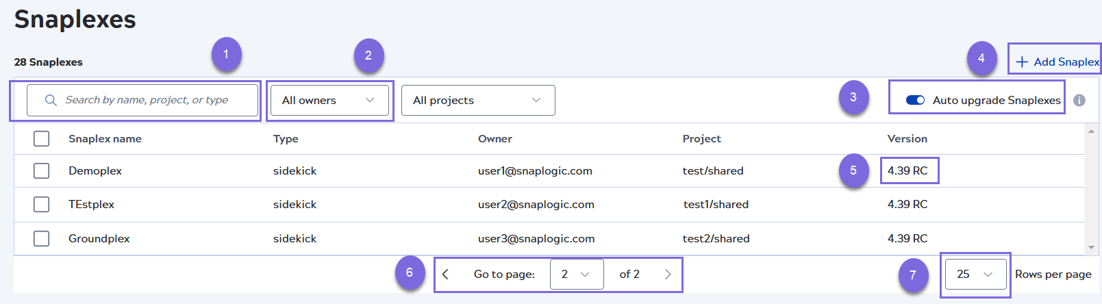Select the TEstplex row checkbox
Image resolution: width=1102 pixels, height=304 pixels.
click(42, 204)
